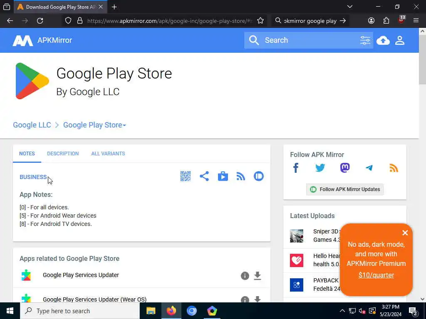The height and width of the screenshot is (319, 426).
Task: Click the APKMirror search field
Action: (308, 40)
